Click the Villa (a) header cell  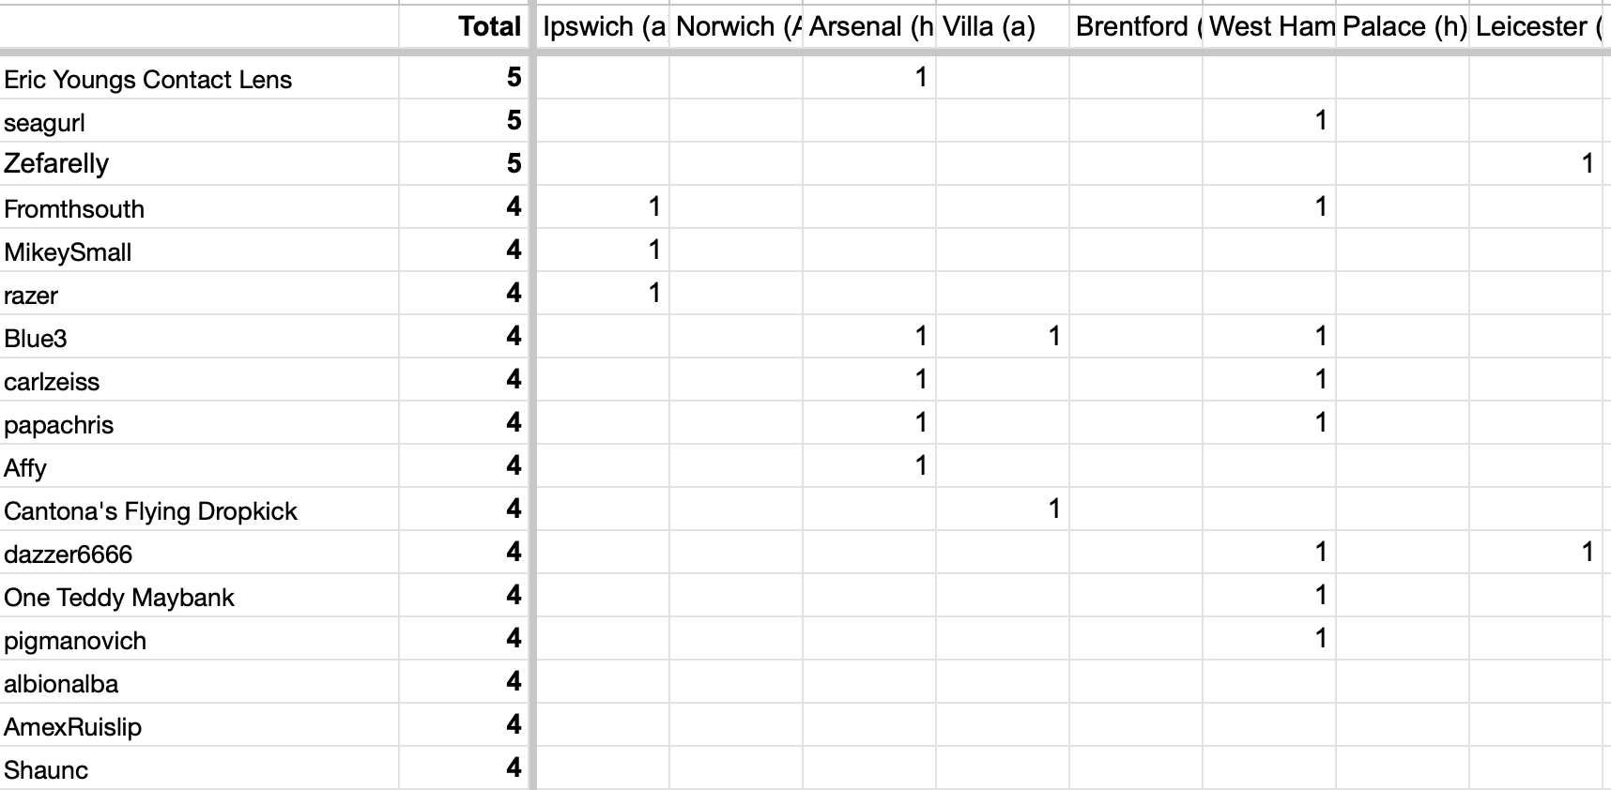click(1003, 26)
